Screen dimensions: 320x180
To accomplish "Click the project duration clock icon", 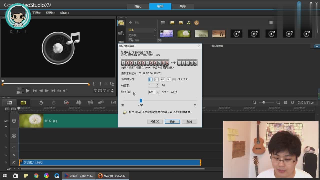I will click(x=293, y=102).
